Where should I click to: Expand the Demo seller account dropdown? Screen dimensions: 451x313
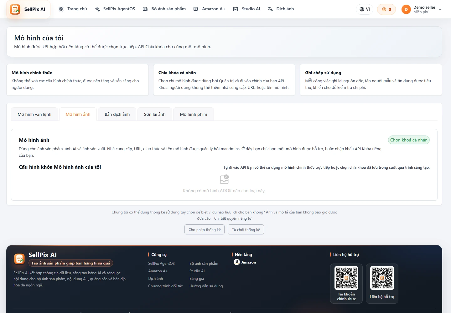pos(422,9)
